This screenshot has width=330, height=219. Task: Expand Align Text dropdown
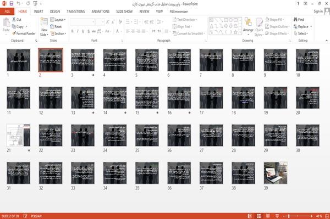pos(182,26)
